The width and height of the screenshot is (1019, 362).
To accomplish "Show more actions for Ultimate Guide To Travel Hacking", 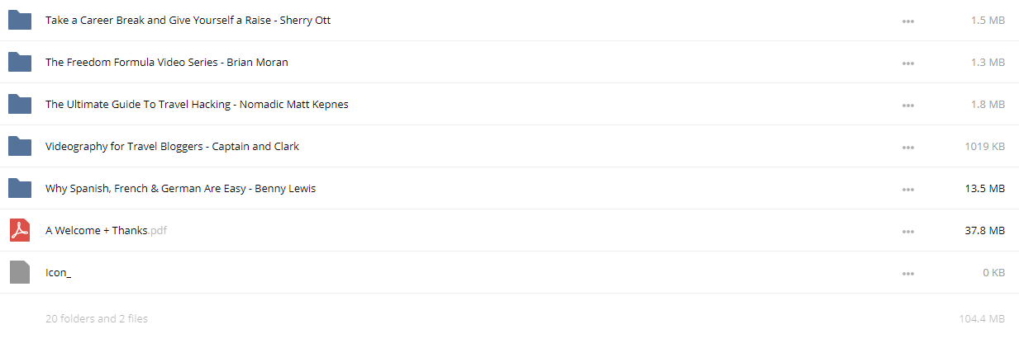I will click(908, 106).
